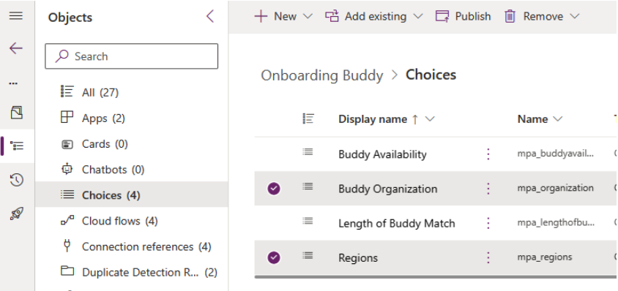Open the Name column dropdown

(558, 119)
